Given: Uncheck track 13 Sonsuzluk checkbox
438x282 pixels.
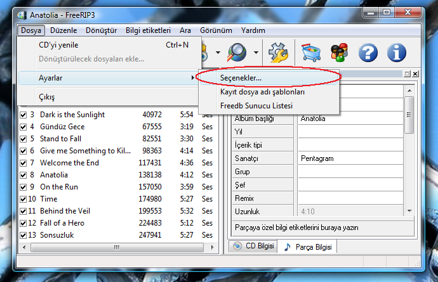Looking at the screenshot, I should 23,235.
